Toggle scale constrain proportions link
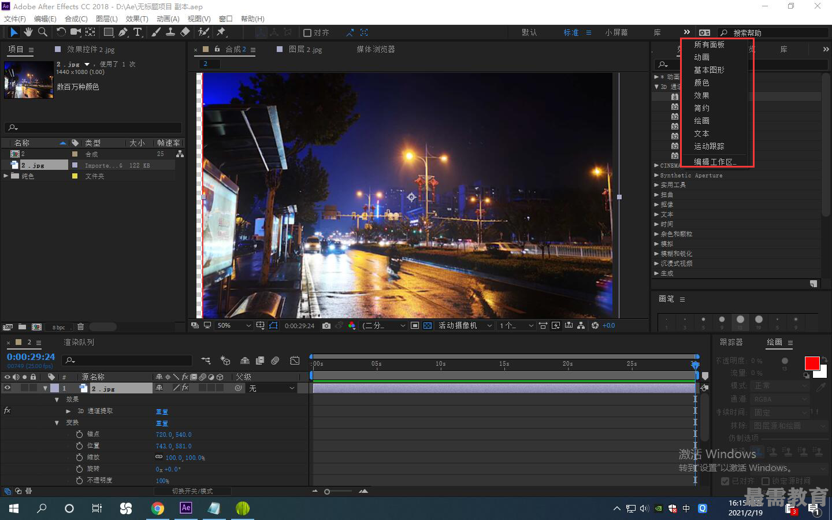The image size is (832, 520). pyautogui.click(x=159, y=457)
